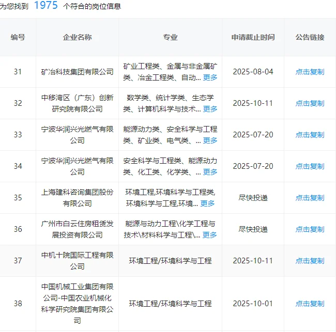The width and height of the screenshot is (336, 332).
Task: Click row number 31
Action: 18,72
